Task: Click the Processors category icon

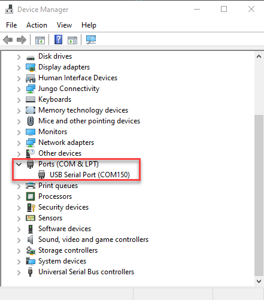Action: coord(31,196)
